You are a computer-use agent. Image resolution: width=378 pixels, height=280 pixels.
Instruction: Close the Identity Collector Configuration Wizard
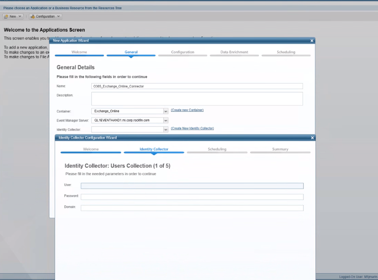[x=312, y=138]
